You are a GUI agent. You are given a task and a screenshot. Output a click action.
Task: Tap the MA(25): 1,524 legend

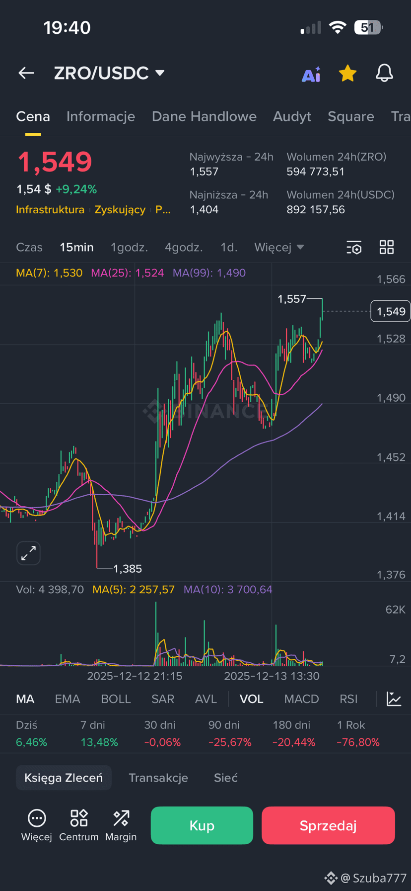[x=128, y=272]
